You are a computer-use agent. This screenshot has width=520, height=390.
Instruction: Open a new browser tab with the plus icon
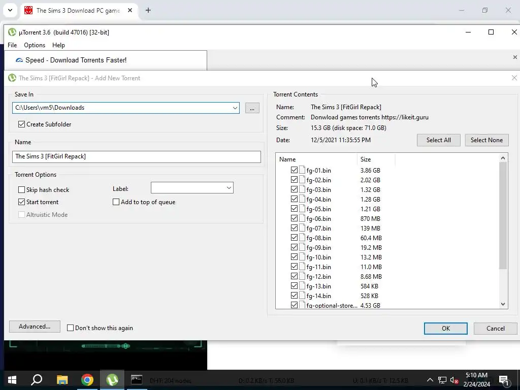148,10
